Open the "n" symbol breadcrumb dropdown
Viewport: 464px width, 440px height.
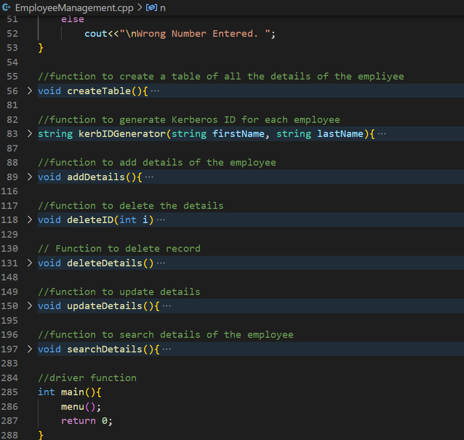click(163, 8)
